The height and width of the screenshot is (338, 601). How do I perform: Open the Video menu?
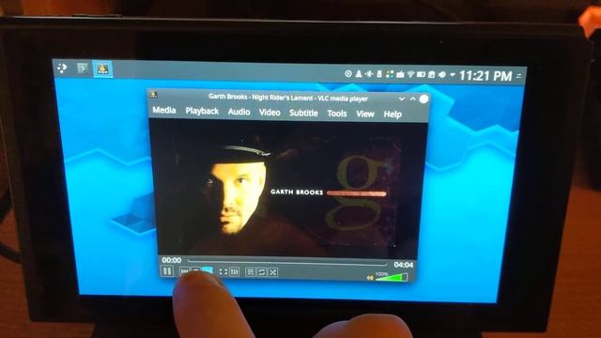coord(270,113)
